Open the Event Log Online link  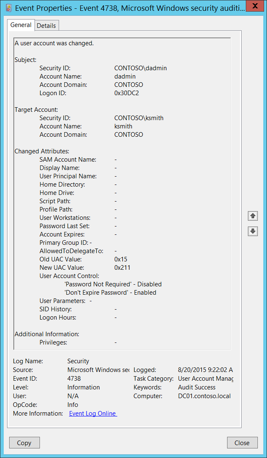tap(93, 414)
